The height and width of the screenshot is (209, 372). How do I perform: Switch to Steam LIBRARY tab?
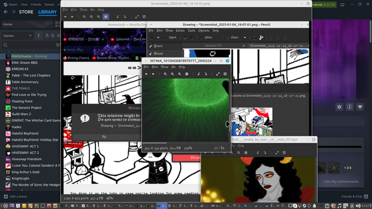pyautogui.click(x=48, y=12)
